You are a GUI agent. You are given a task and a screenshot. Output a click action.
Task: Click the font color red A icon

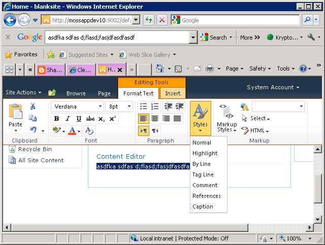pyautogui.click(x=72, y=130)
